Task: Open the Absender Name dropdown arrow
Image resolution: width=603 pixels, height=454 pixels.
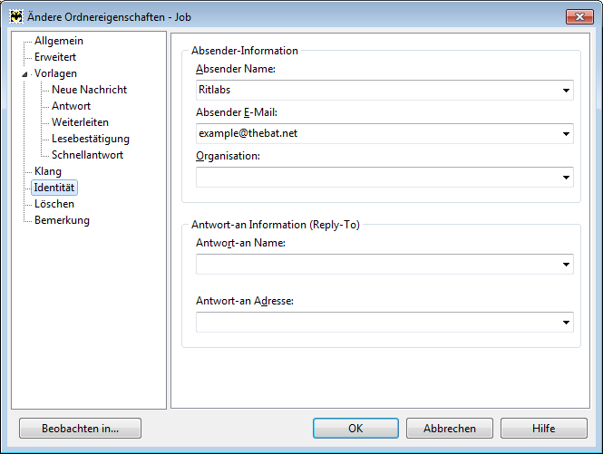Action: pos(566,91)
